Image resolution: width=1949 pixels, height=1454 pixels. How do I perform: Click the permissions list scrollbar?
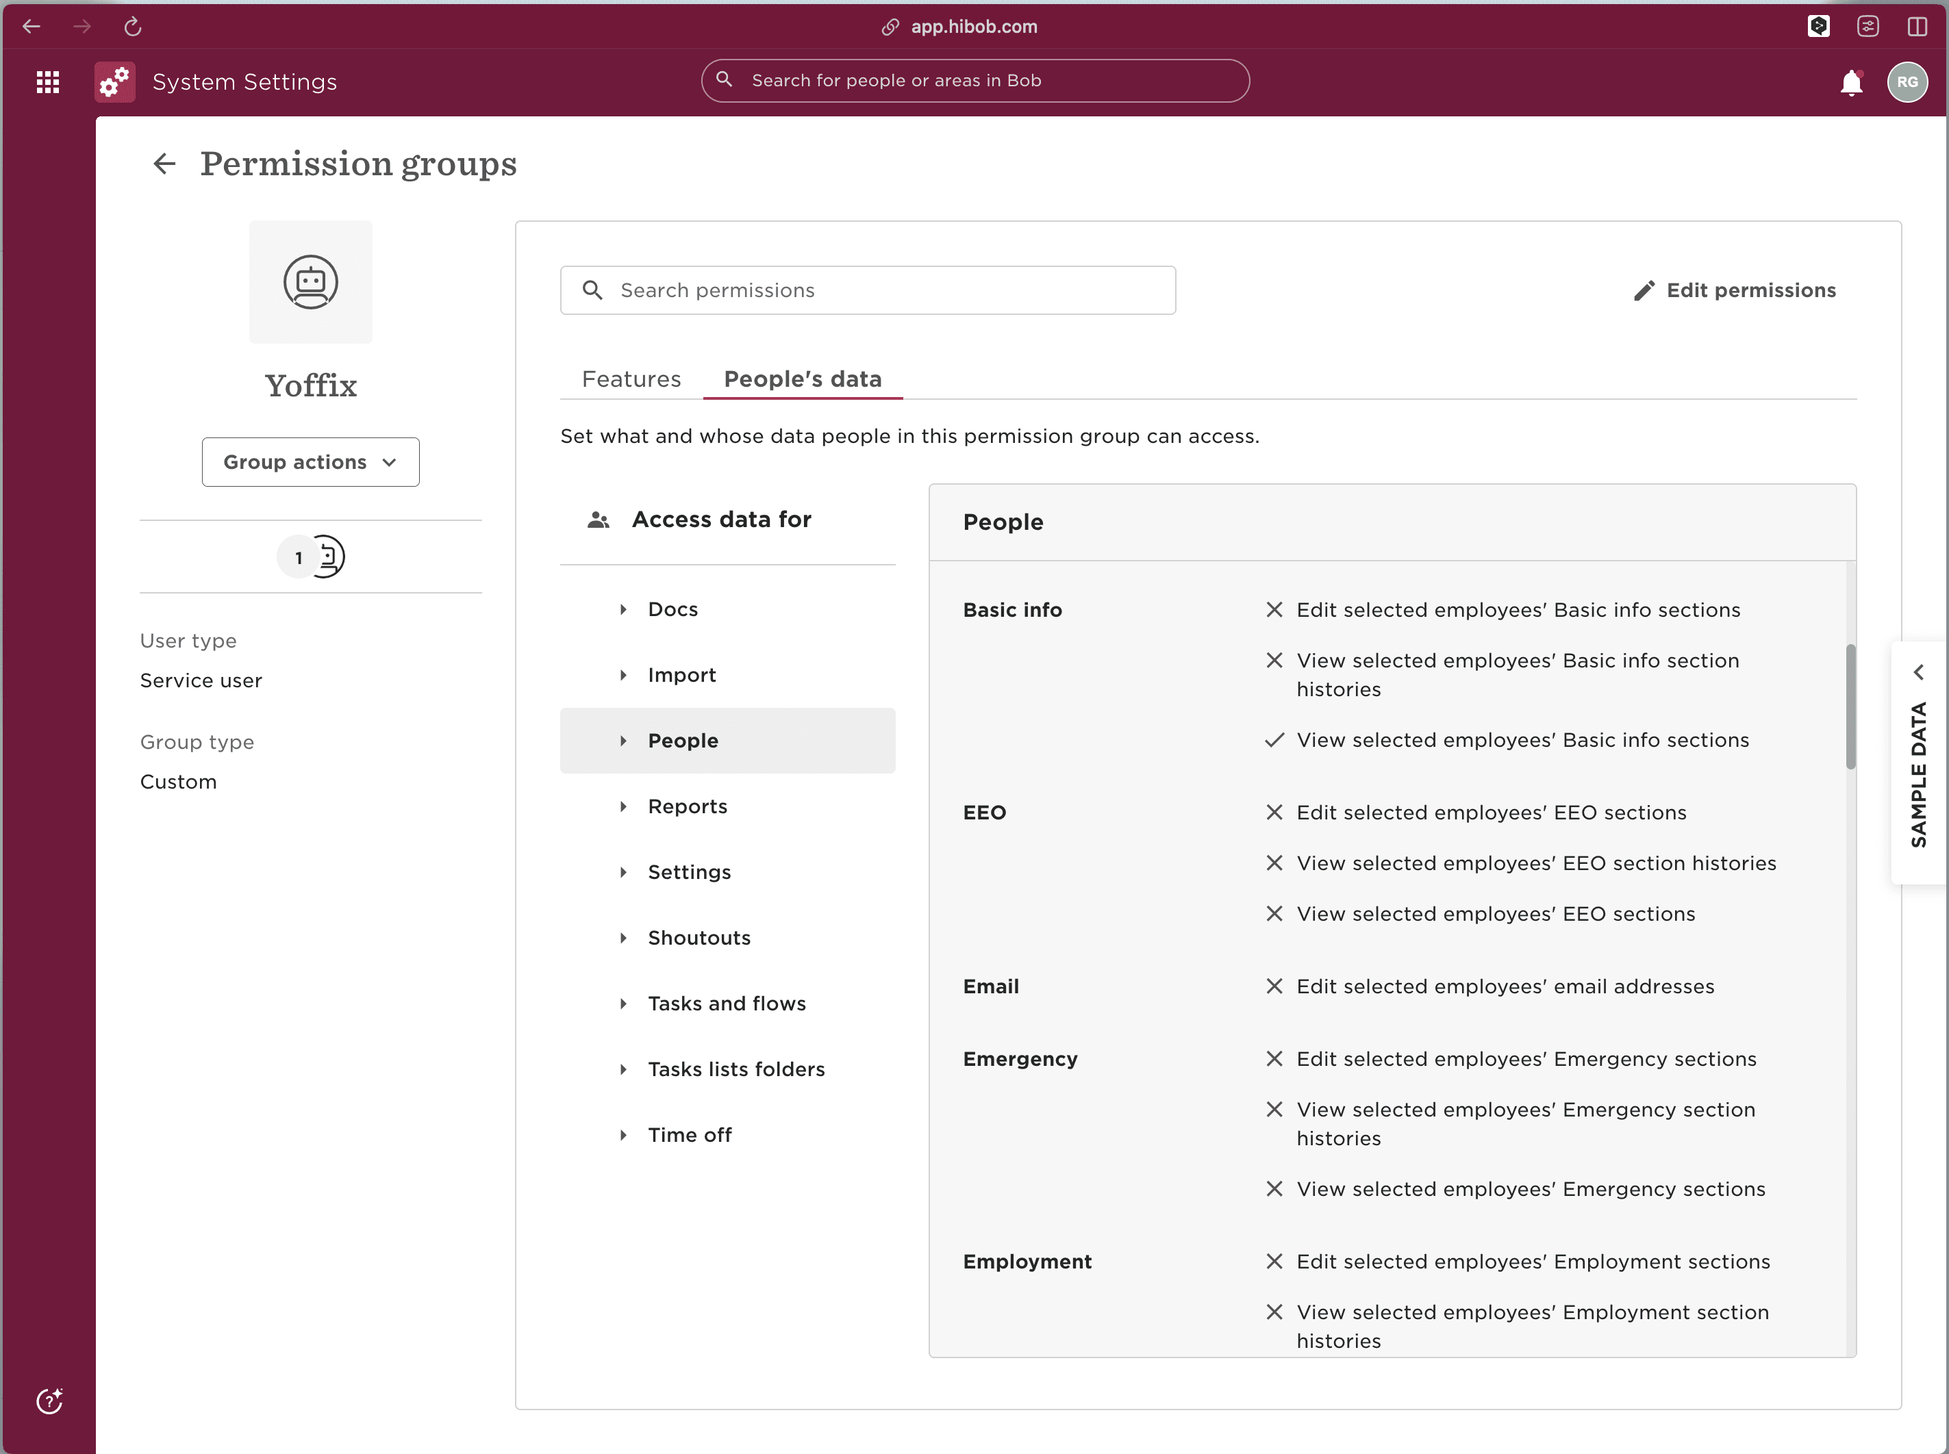(x=1850, y=706)
